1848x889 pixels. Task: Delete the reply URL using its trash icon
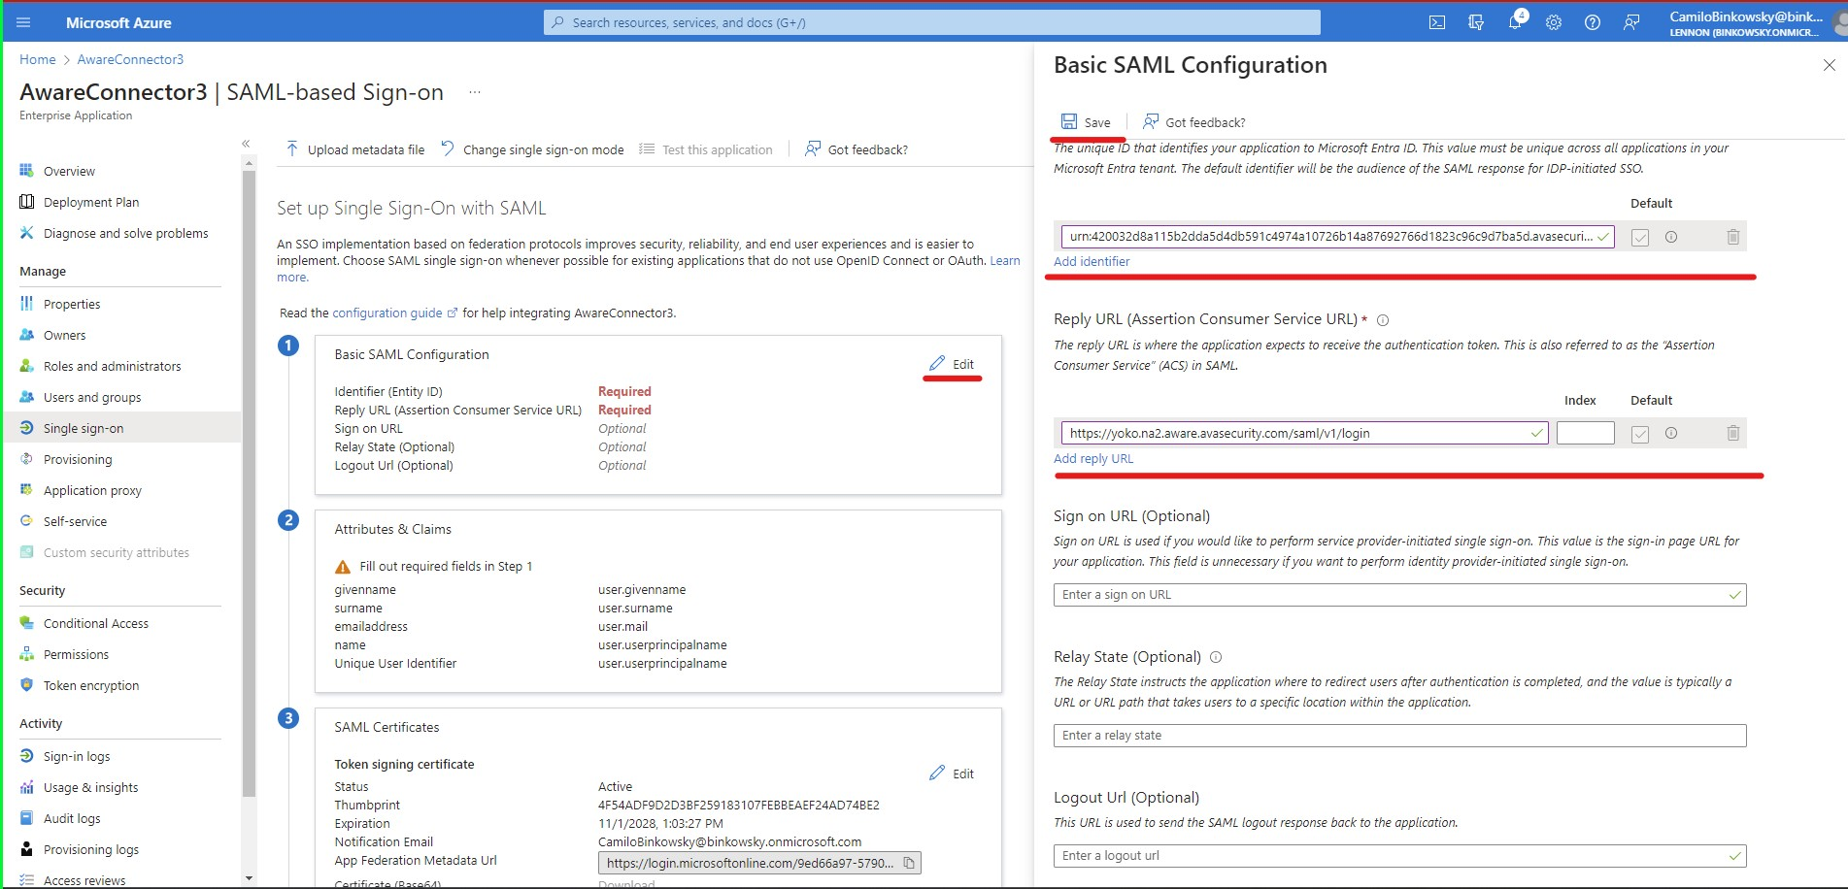pyautogui.click(x=1733, y=433)
